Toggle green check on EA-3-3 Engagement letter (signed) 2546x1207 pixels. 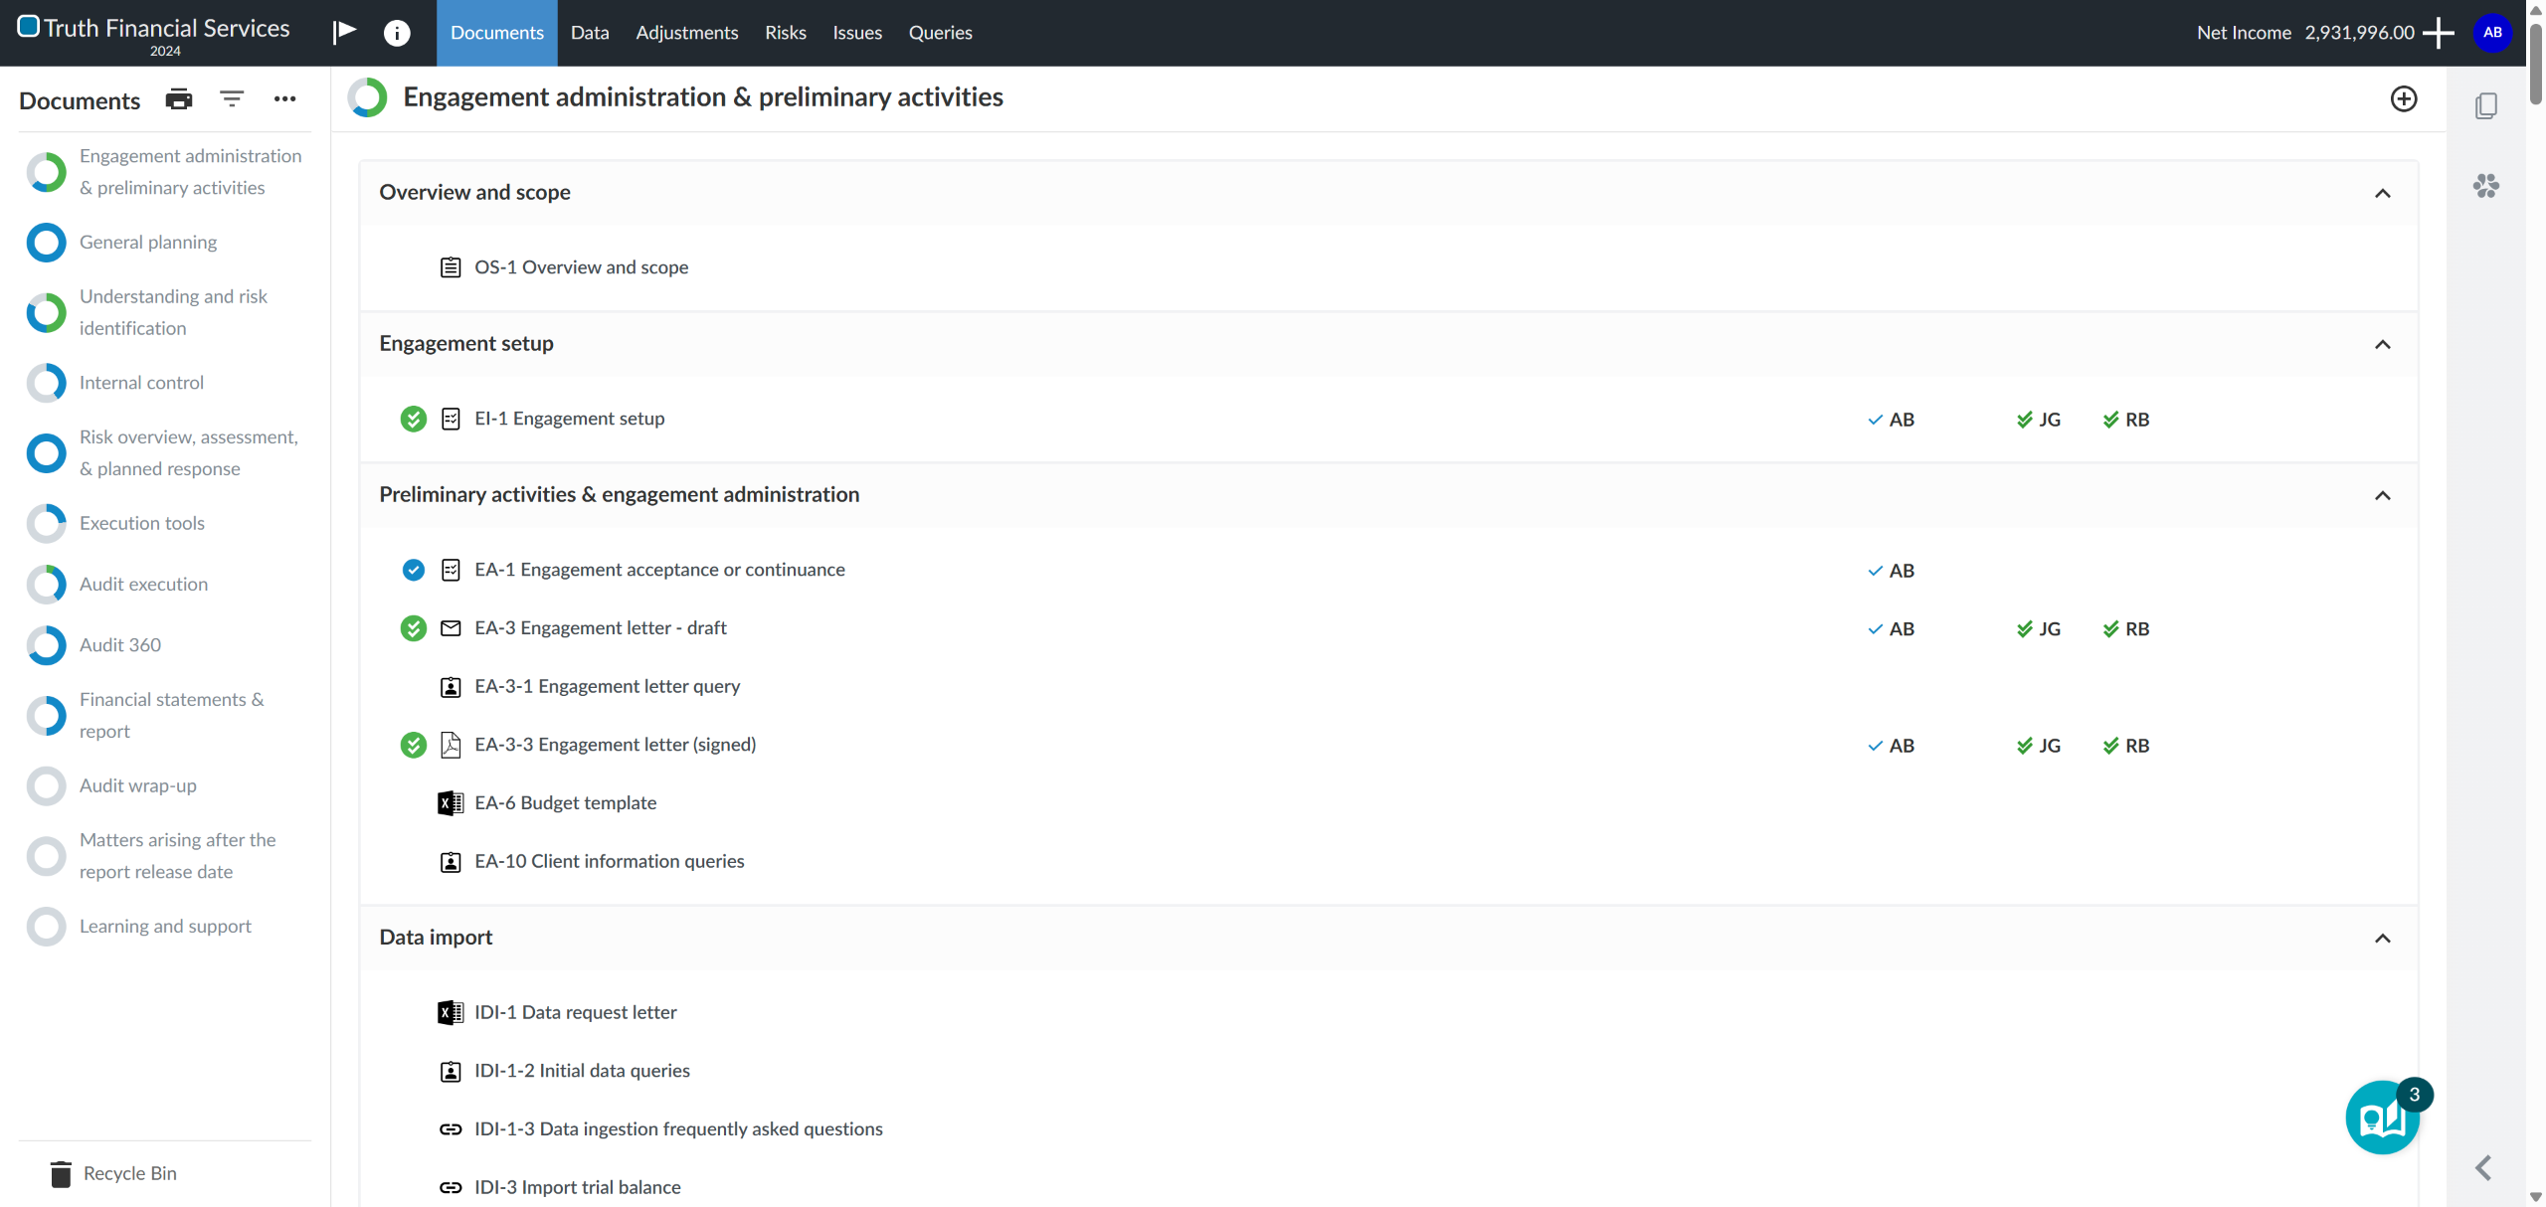(x=413, y=746)
